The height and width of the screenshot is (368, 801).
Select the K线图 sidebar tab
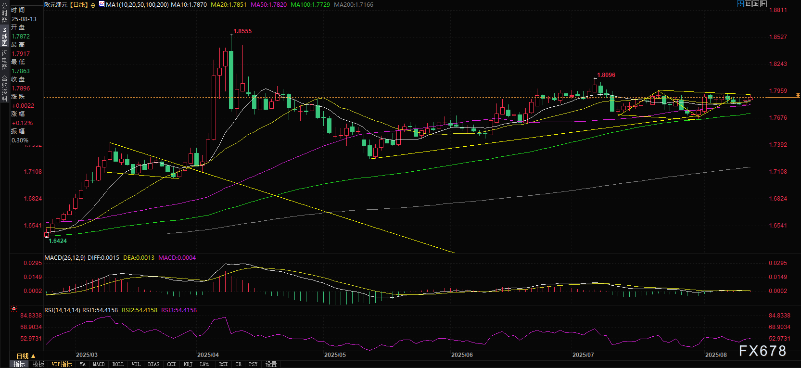point(4,37)
